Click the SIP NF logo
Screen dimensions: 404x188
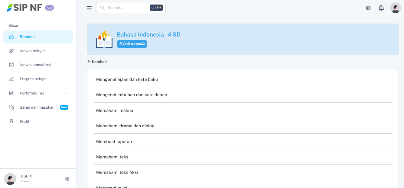click(x=25, y=8)
